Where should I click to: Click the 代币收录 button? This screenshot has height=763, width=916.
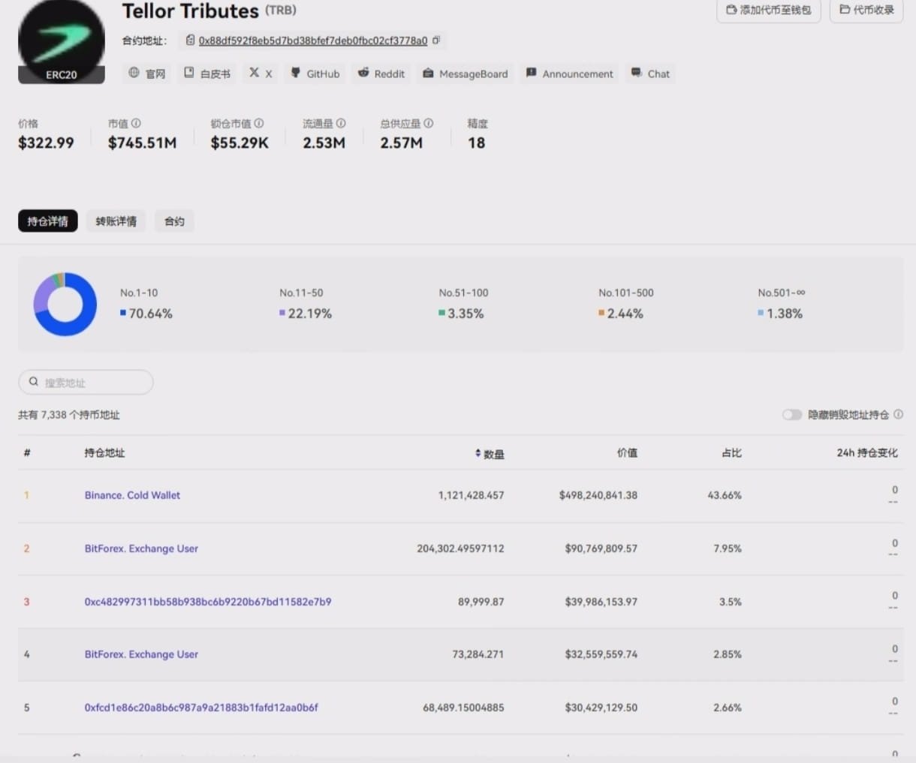click(x=866, y=10)
